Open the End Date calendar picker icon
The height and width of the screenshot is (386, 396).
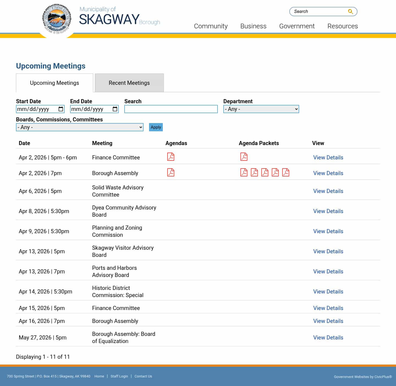(x=115, y=109)
